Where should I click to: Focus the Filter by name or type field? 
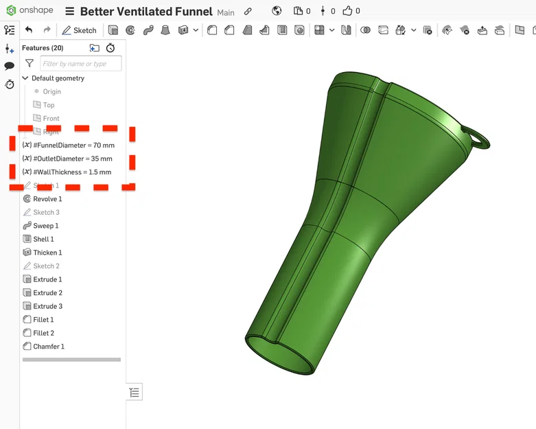click(81, 64)
